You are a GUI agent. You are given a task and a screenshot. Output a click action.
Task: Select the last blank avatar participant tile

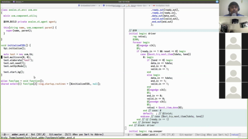coord(233,90)
